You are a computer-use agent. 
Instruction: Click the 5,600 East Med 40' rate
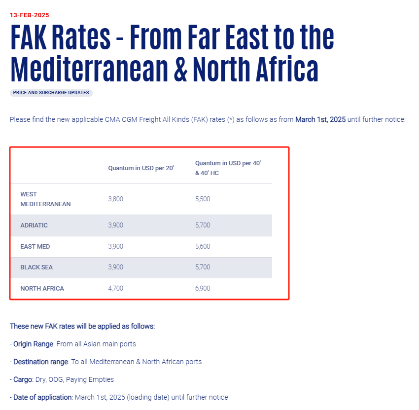click(203, 246)
